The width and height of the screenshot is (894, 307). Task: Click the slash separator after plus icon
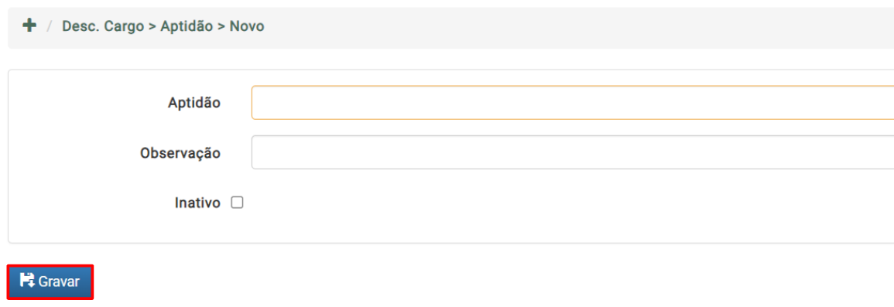tap(50, 26)
